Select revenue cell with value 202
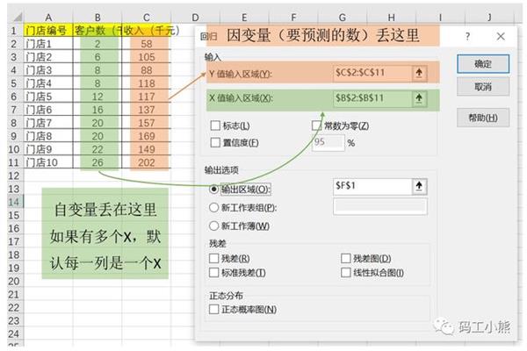 [147, 162]
